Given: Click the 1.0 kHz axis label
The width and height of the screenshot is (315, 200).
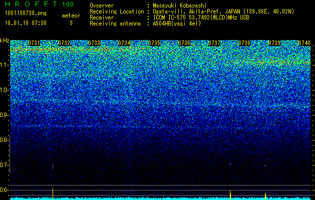Looking at the screenshot, I should pyautogui.click(x=4, y=90).
